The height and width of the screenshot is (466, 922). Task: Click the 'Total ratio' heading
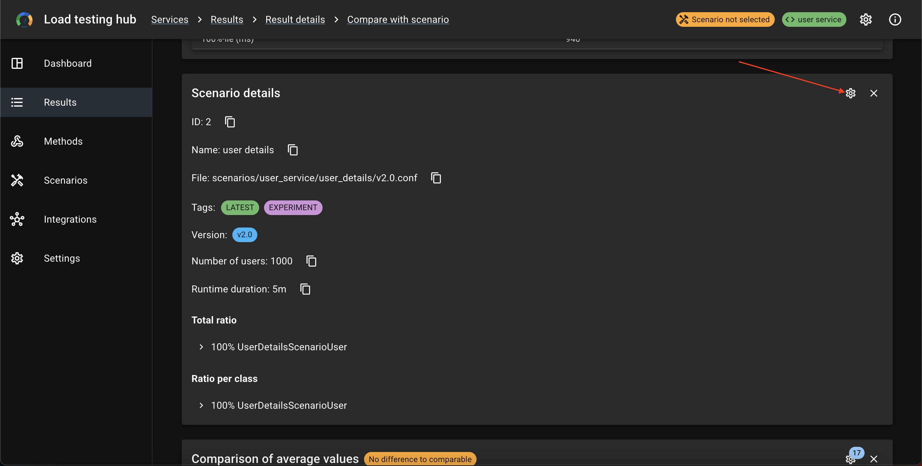click(214, 320)
